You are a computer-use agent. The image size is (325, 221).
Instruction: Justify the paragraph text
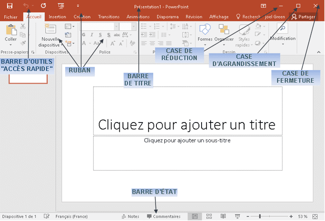coord(169,43)
